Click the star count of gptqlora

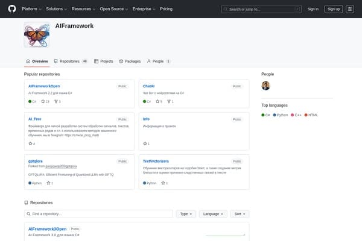click(50, 183)
